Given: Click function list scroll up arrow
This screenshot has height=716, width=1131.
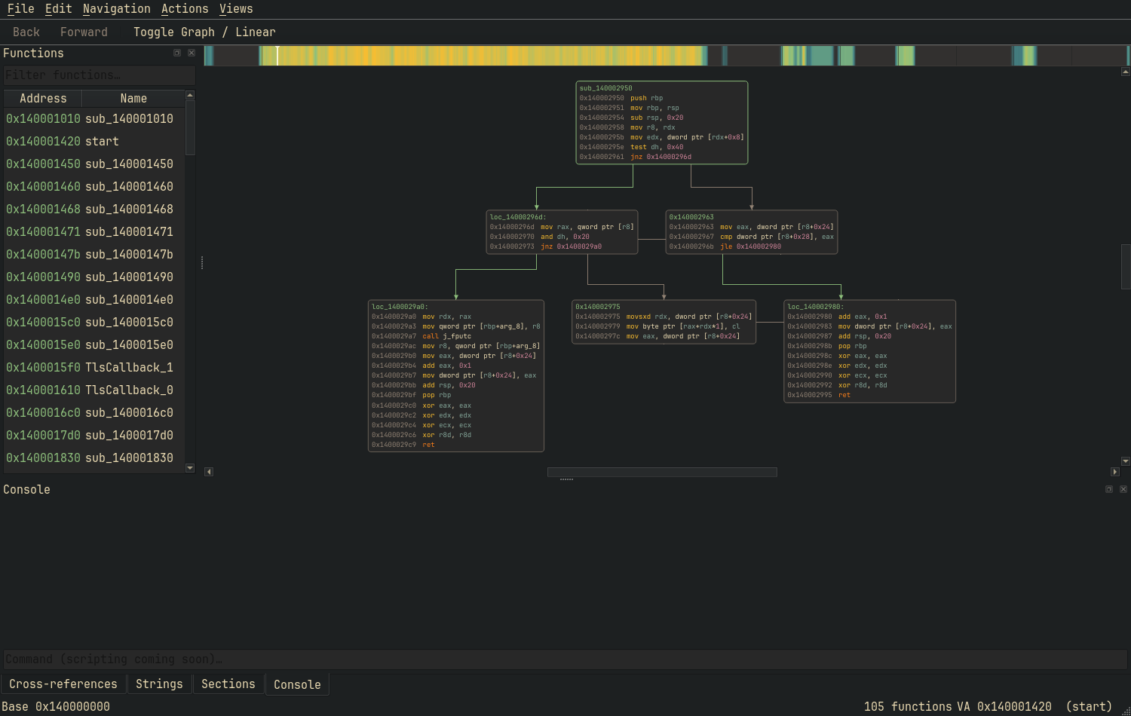Looking at the screenshot, I should click(x=190, y=95).
